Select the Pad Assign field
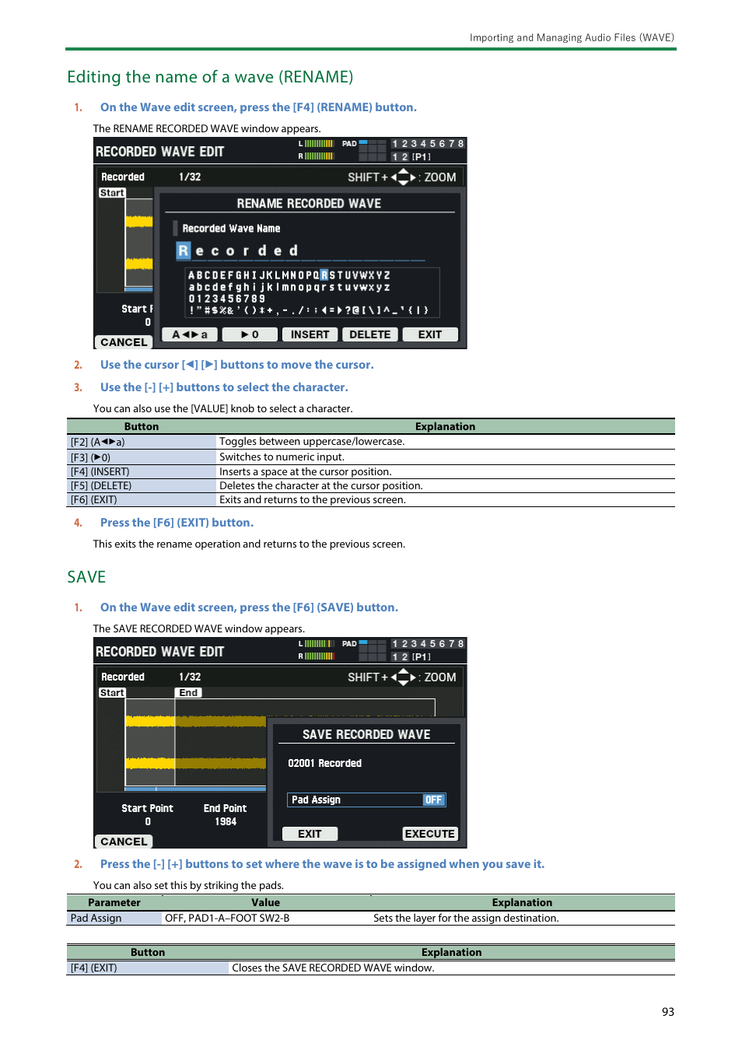The height and width of the screenshot is (1050, 742). point(366,800)
